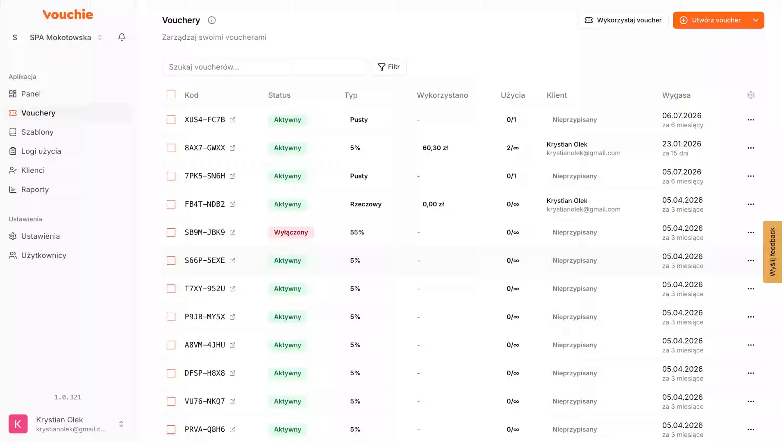
Task: Open the table column settings gear
Action: point(750,95)
